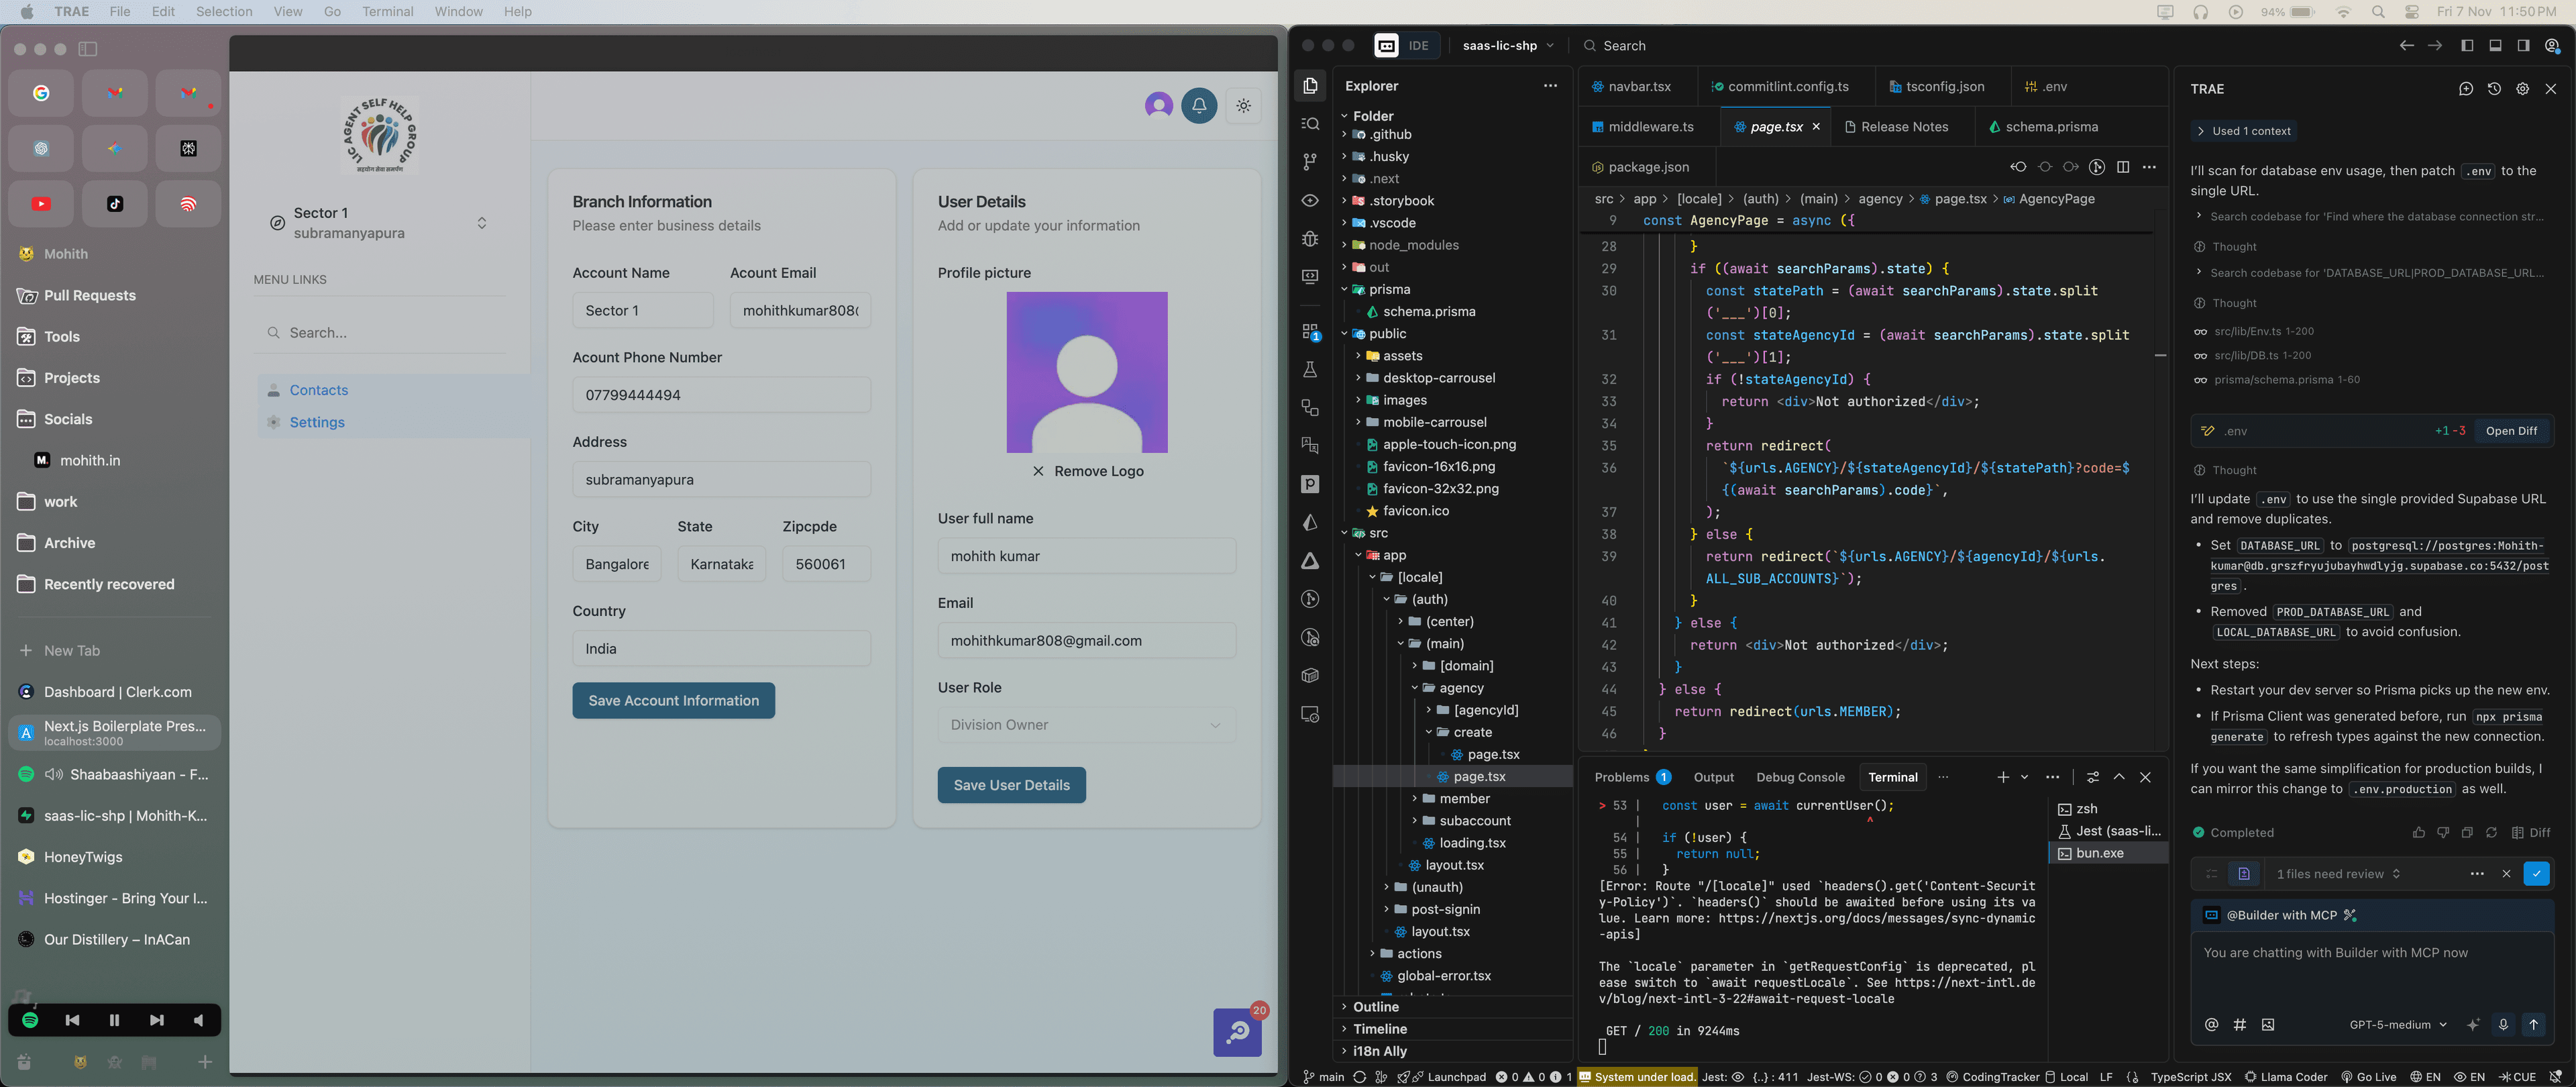Open Source Control view in the activity bar
This screenshot has width=2576, height=1087.
(x=1310, y=162)
